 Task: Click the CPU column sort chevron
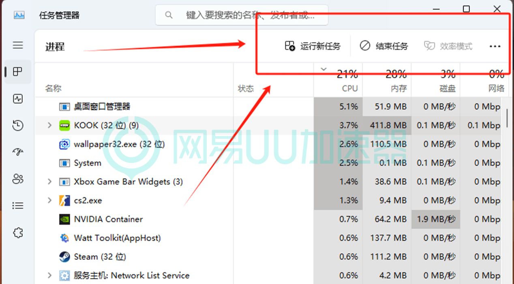point(323,69)
